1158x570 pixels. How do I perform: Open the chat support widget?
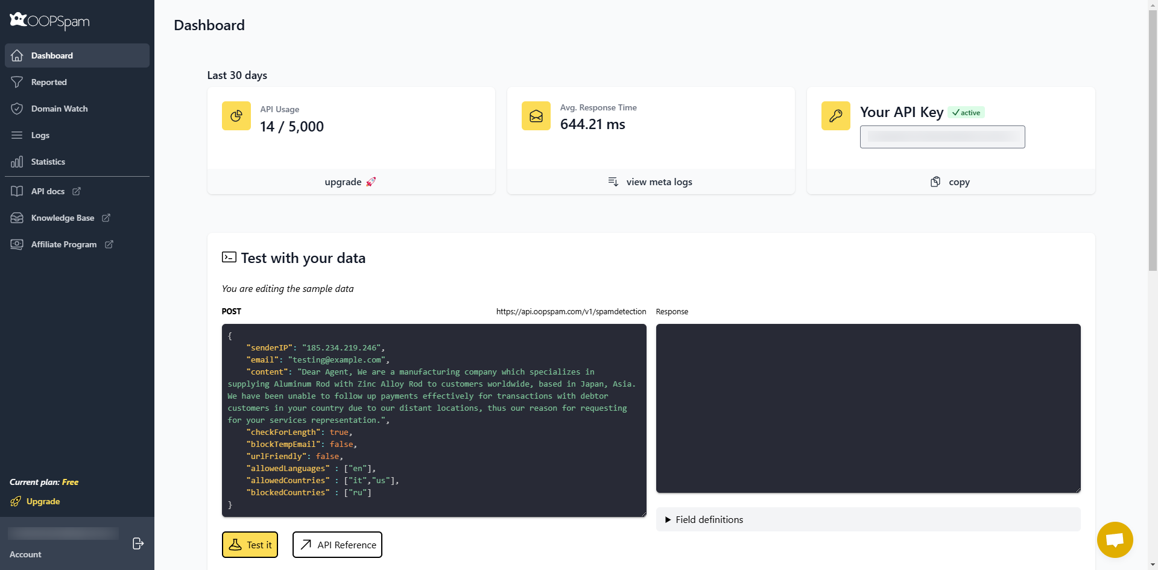click(1115, 540)
